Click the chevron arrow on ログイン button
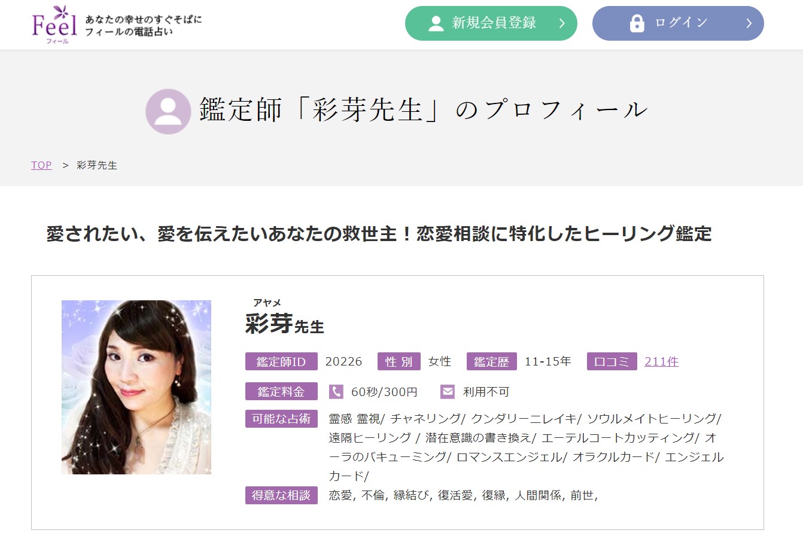803x533 pixels. (749, 23)
